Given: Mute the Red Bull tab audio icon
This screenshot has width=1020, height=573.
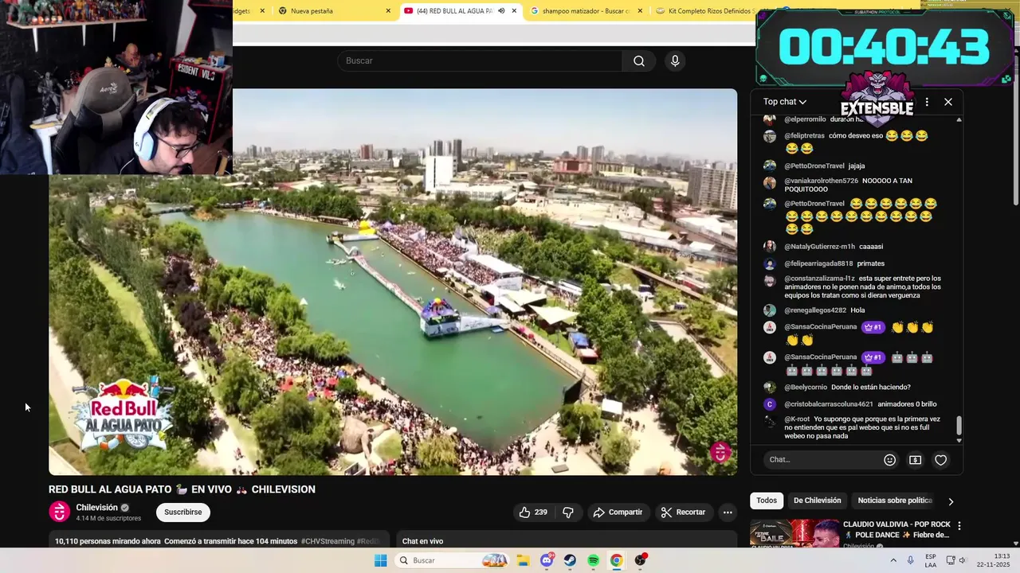Looking at the screenshot, I should (501, 11).
